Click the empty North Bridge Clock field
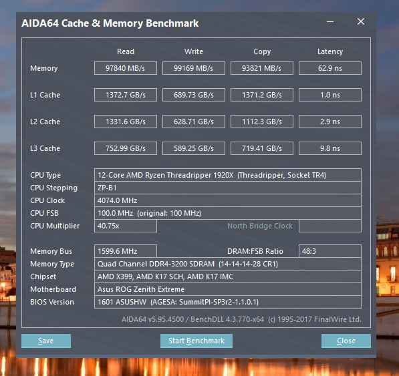This screenshot has width=399, height=376. (330, 226)
